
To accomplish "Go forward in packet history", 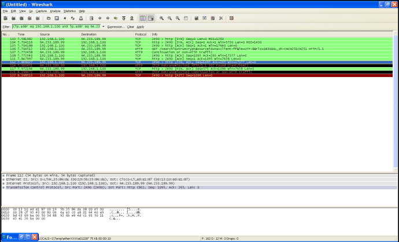I will 108,19.
